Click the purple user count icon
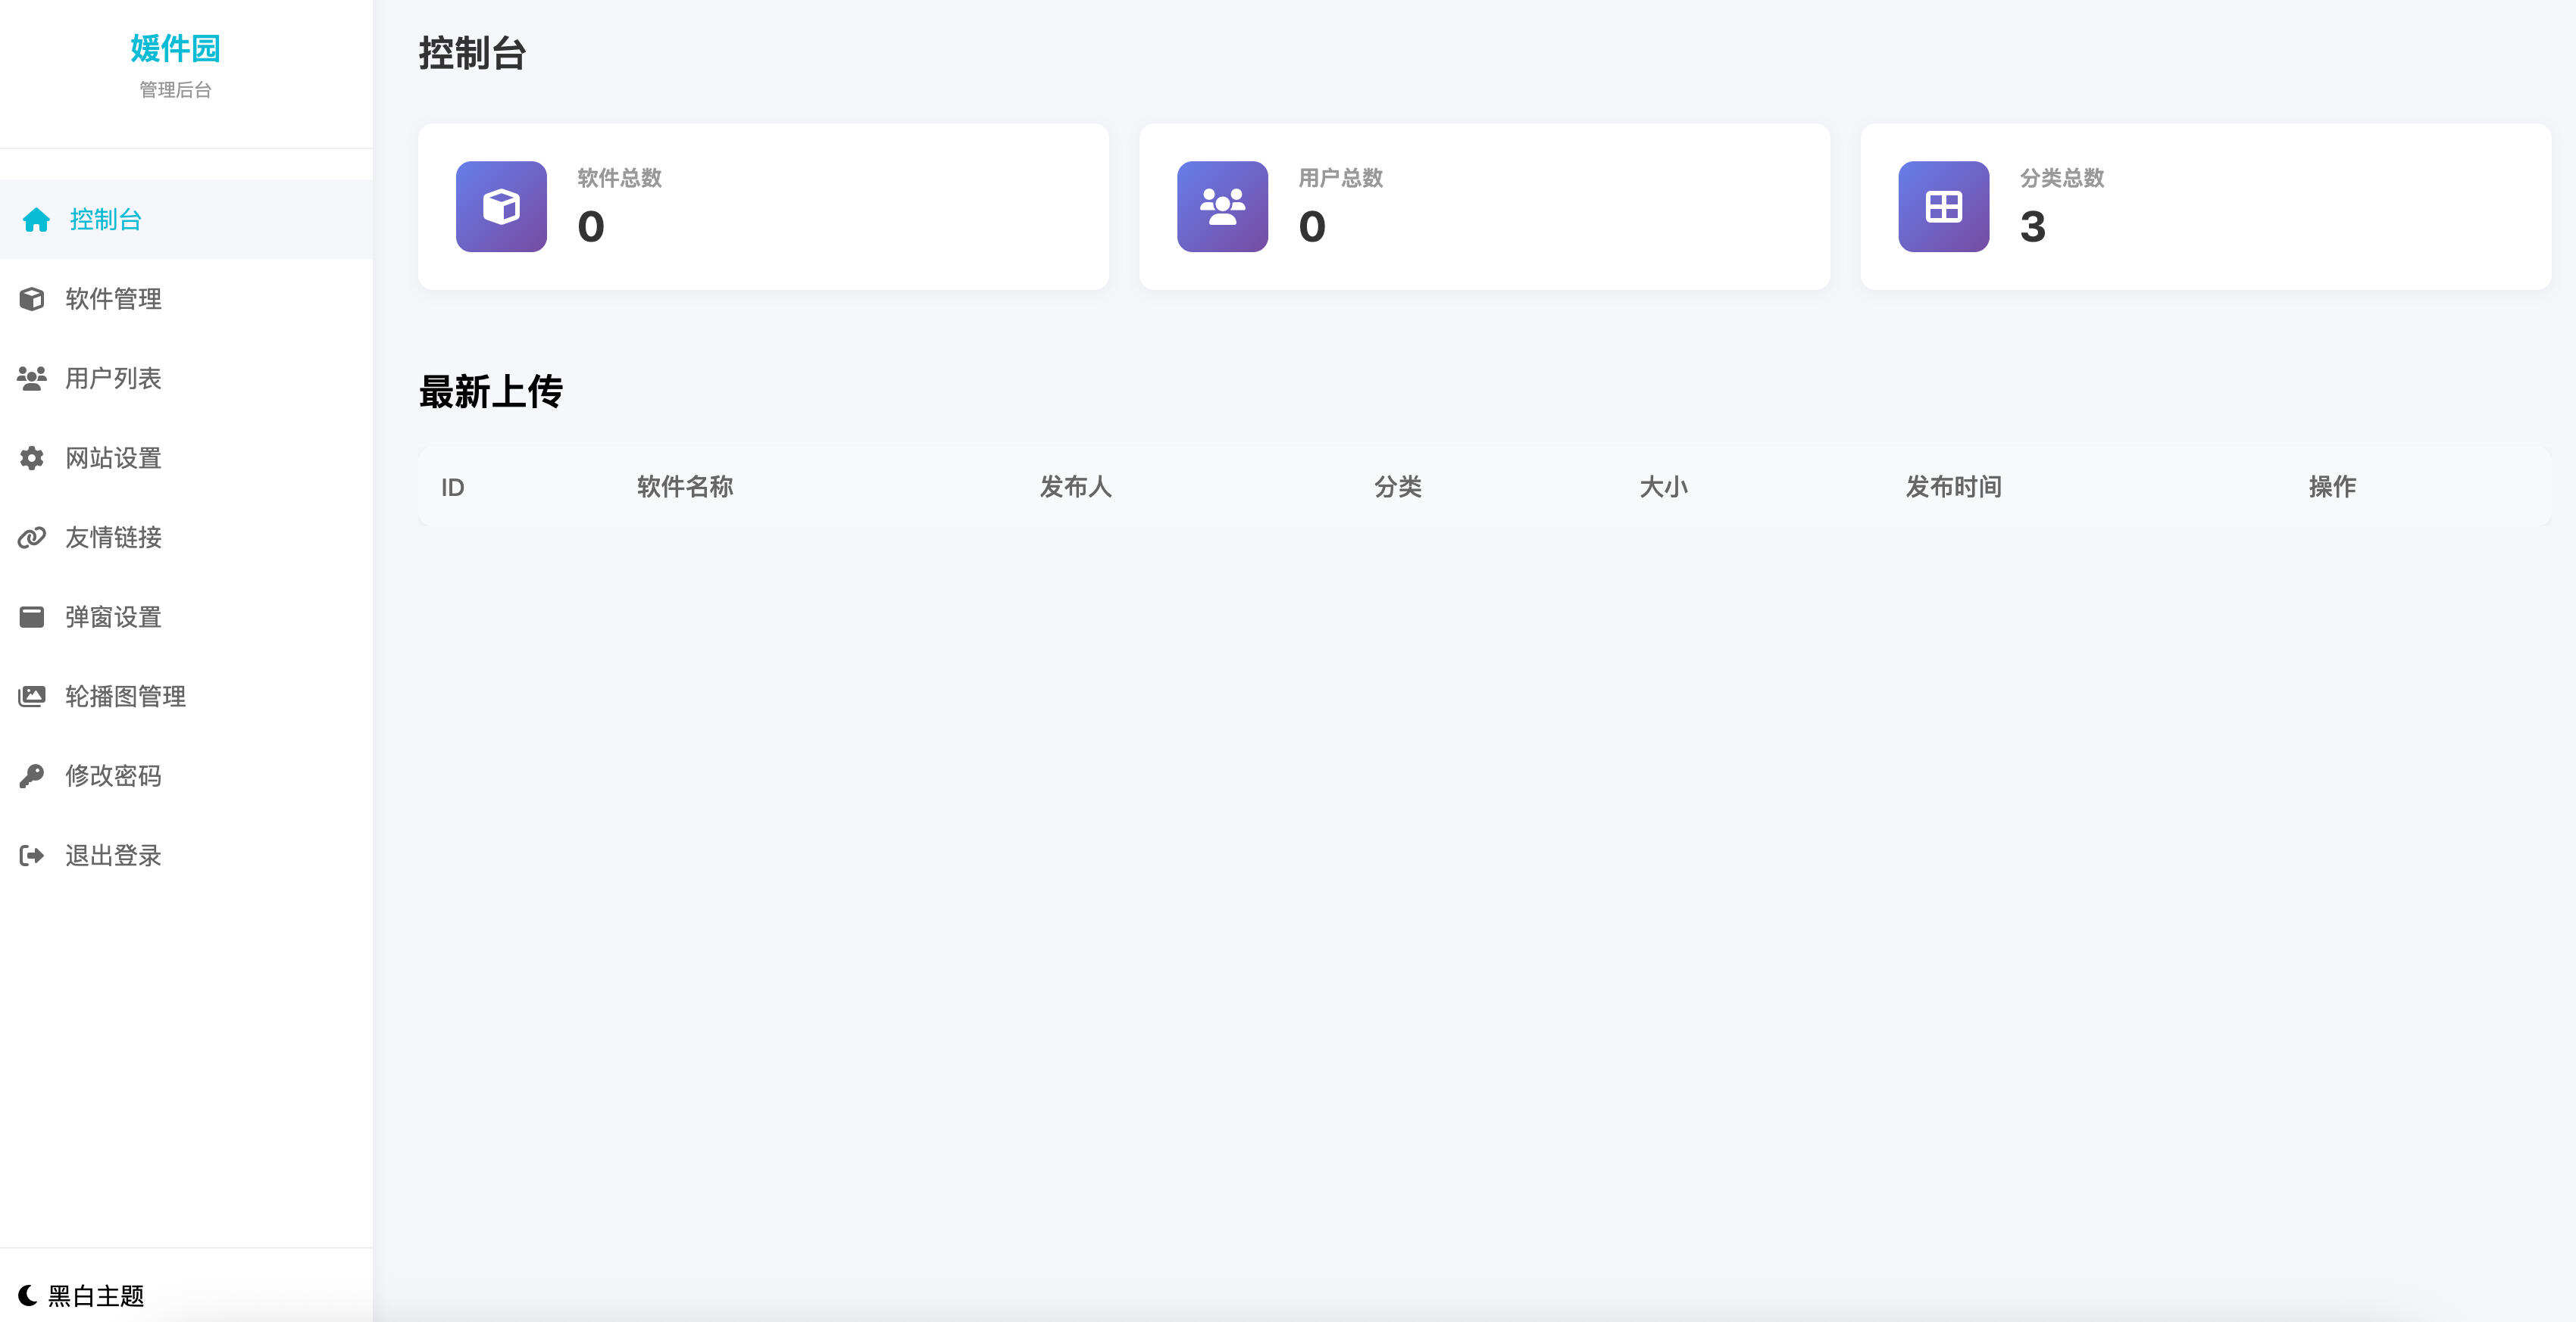Image resolution: width=2576 pixels, height=1322 pixels. 1221,206
